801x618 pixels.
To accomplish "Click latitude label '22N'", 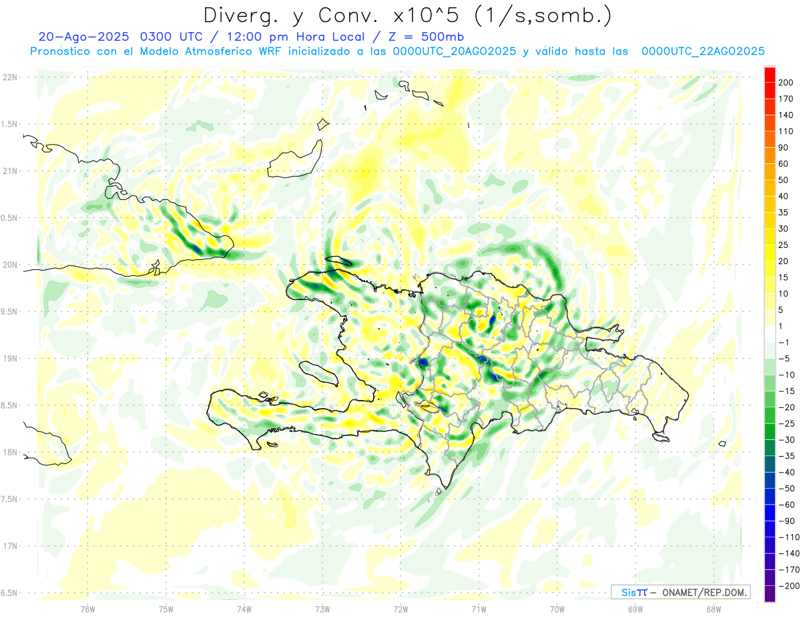I will [10, 77].
